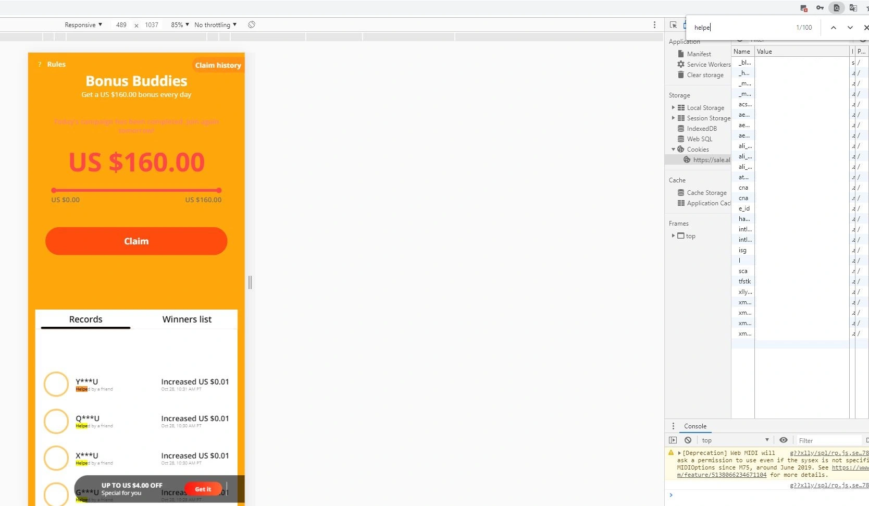
Task: Click the Clear storage trash icon
Action: [x=681, y=75]
